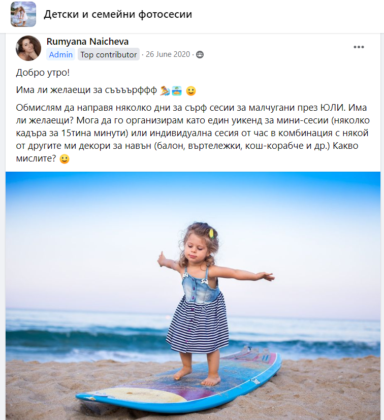Click Rumyana Naicheva's profile picture
The image size is (384, 420).
(28, 48)
